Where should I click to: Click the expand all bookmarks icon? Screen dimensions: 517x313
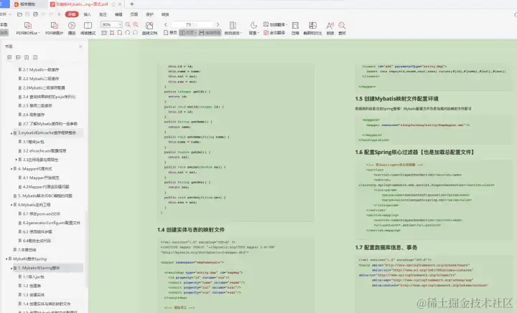pos(9,57)
